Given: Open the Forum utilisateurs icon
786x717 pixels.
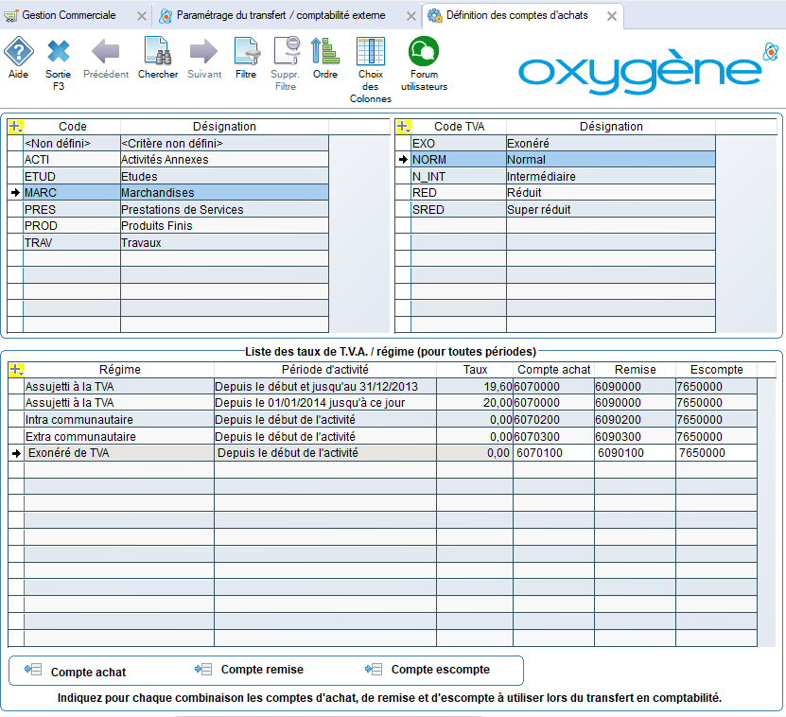Looking at the screenshot, I should pos(423,52).
